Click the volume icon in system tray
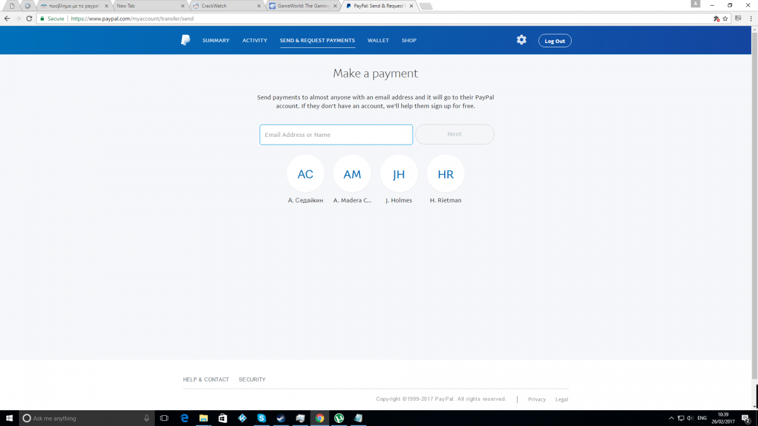This screenshot has width=758, height=426. pos(690,418)
